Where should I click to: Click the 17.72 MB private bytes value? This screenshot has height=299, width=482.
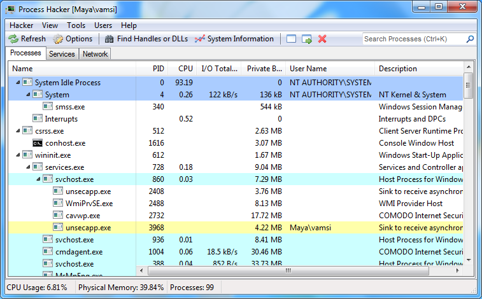click(x=266, y=216)
